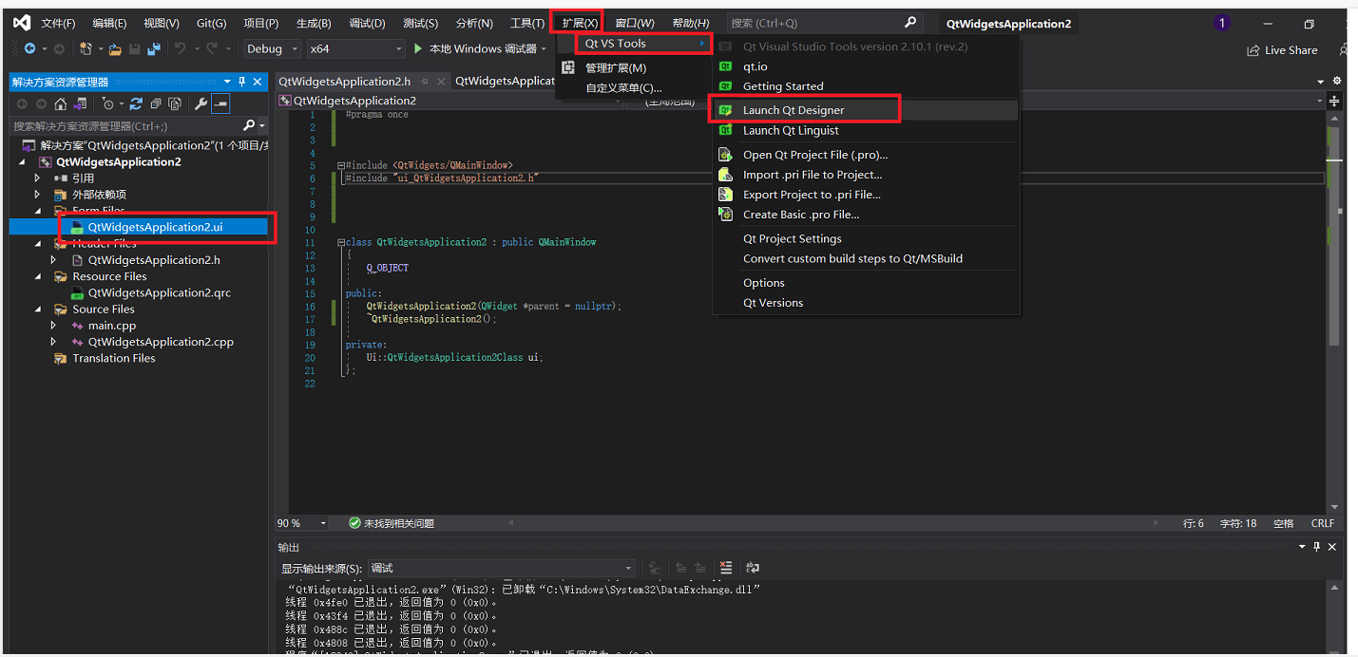The height and width of the screenshot is (657, 1358).
Task: Open the 90 % zoom dropdown
Action: pos(323,523)
